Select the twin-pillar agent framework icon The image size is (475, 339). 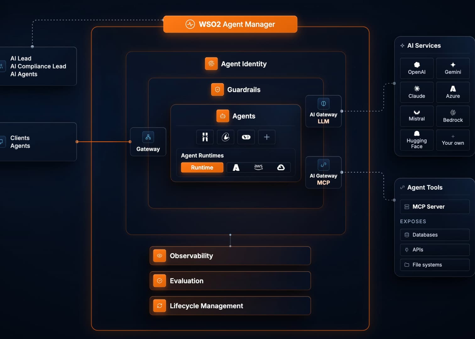point(205,137)
